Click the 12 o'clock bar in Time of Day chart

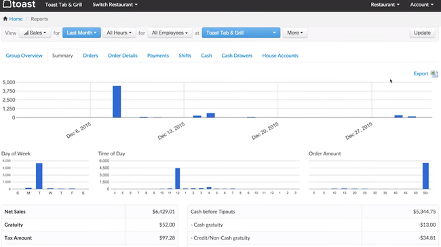(178, 178)
